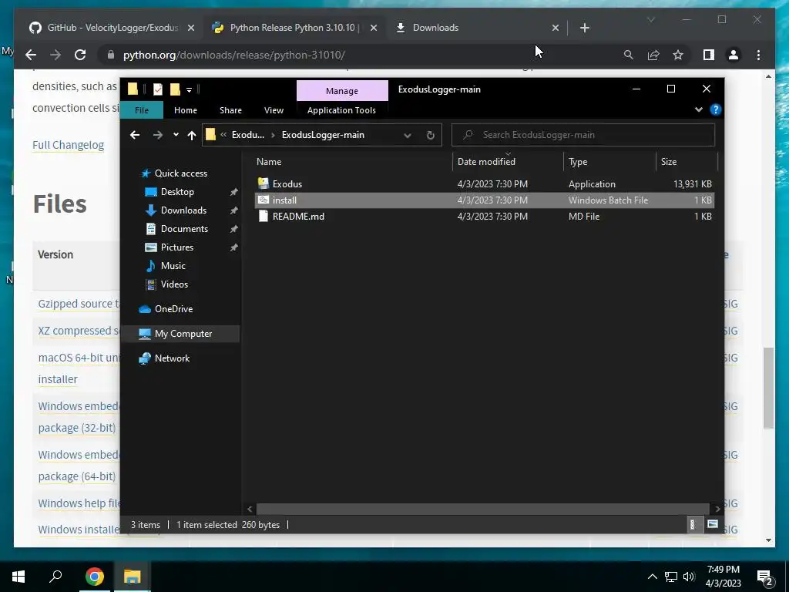
Task: Refresh the ExodusLogger-main folder view
Action: click(430, 135)
